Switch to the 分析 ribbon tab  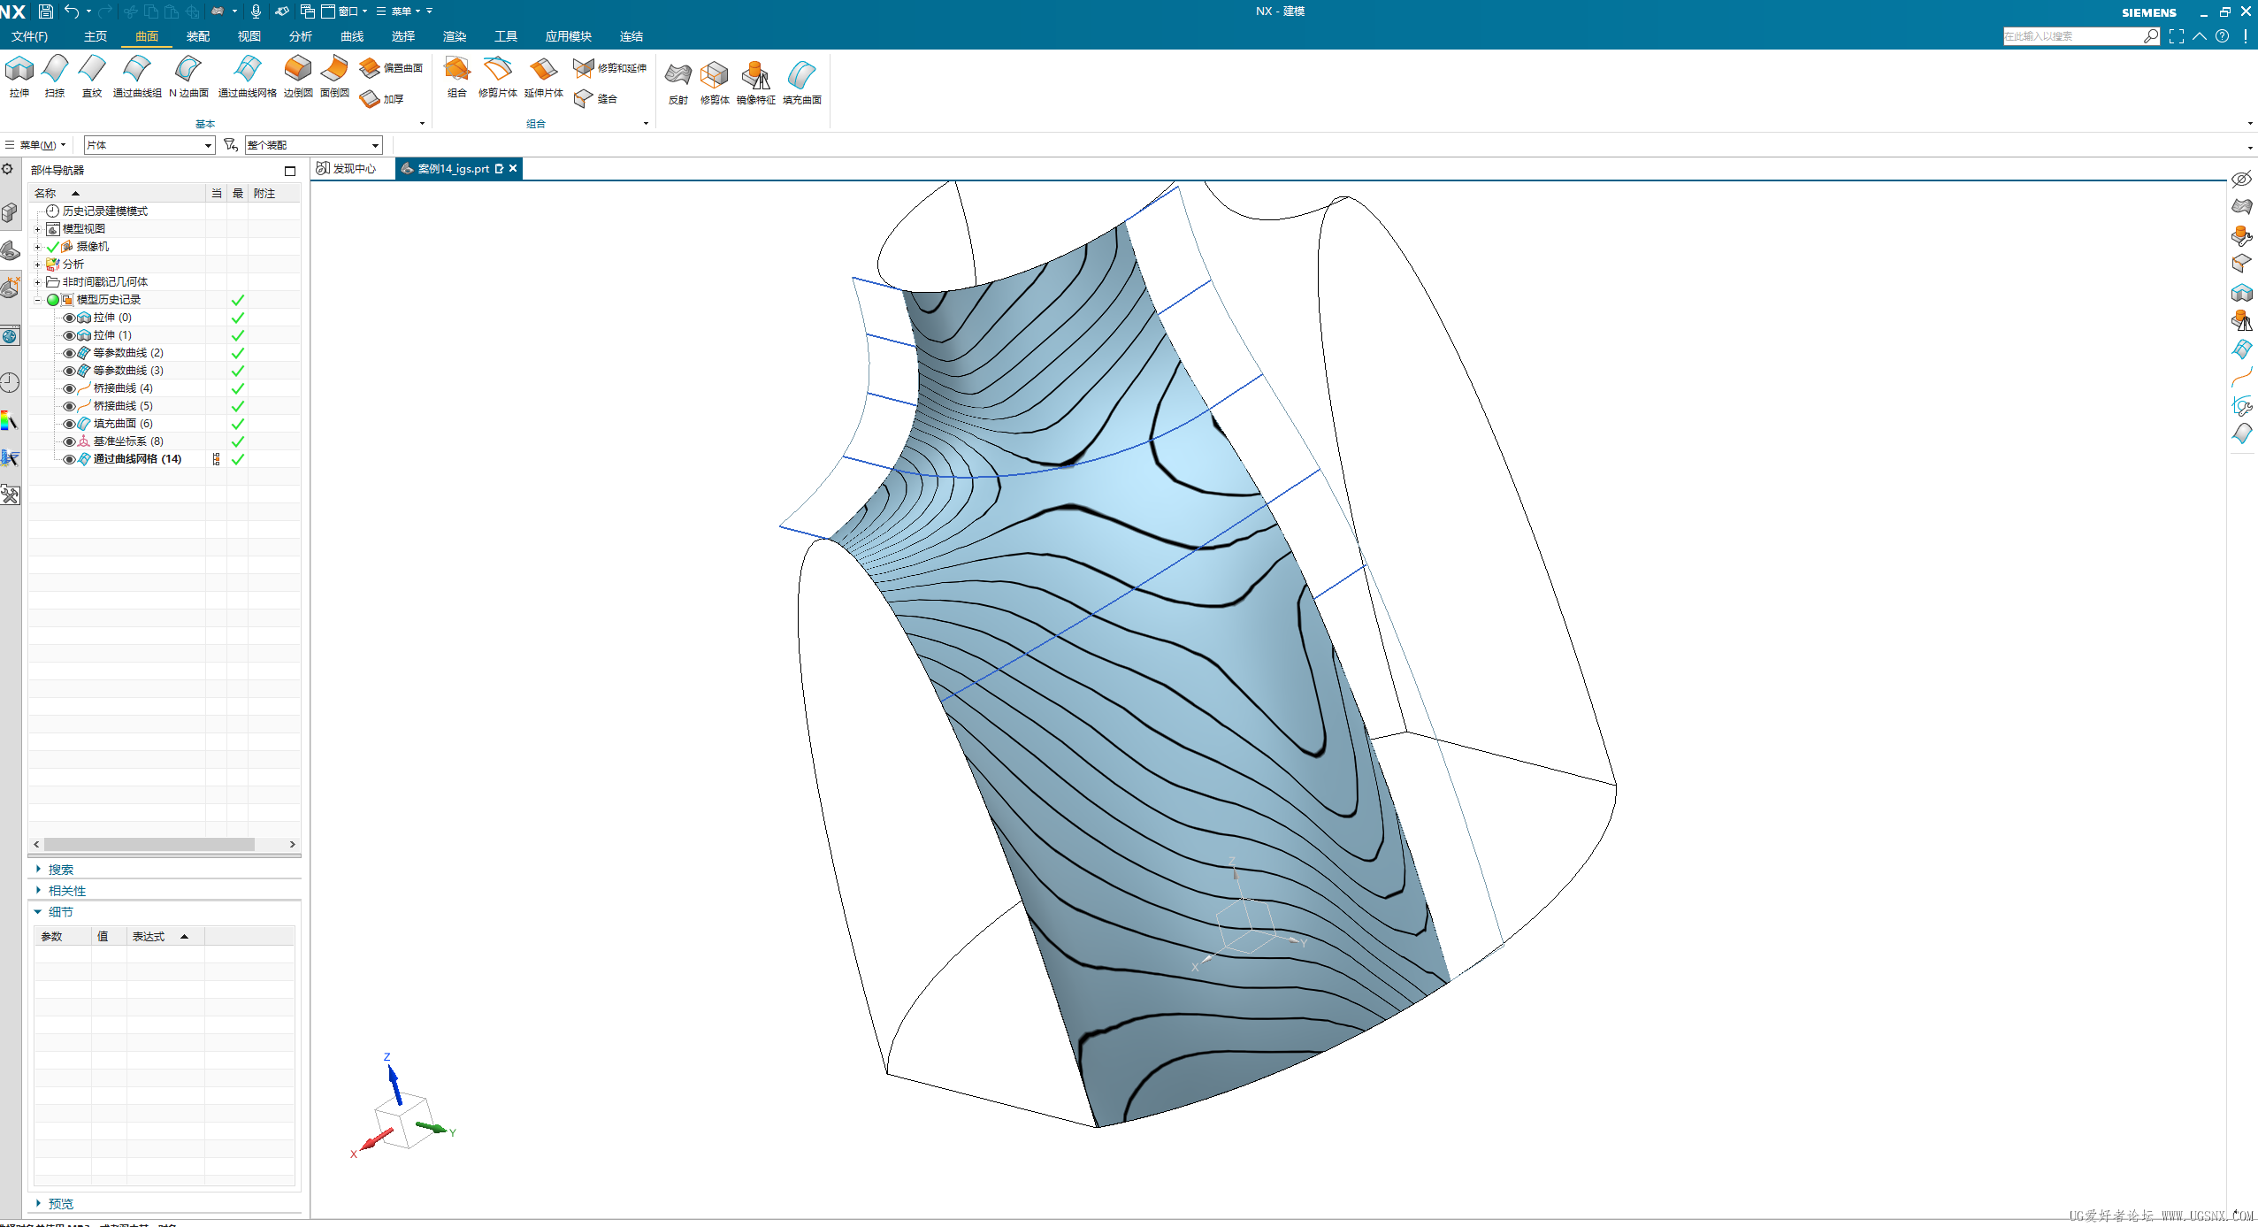pos(301,36)
